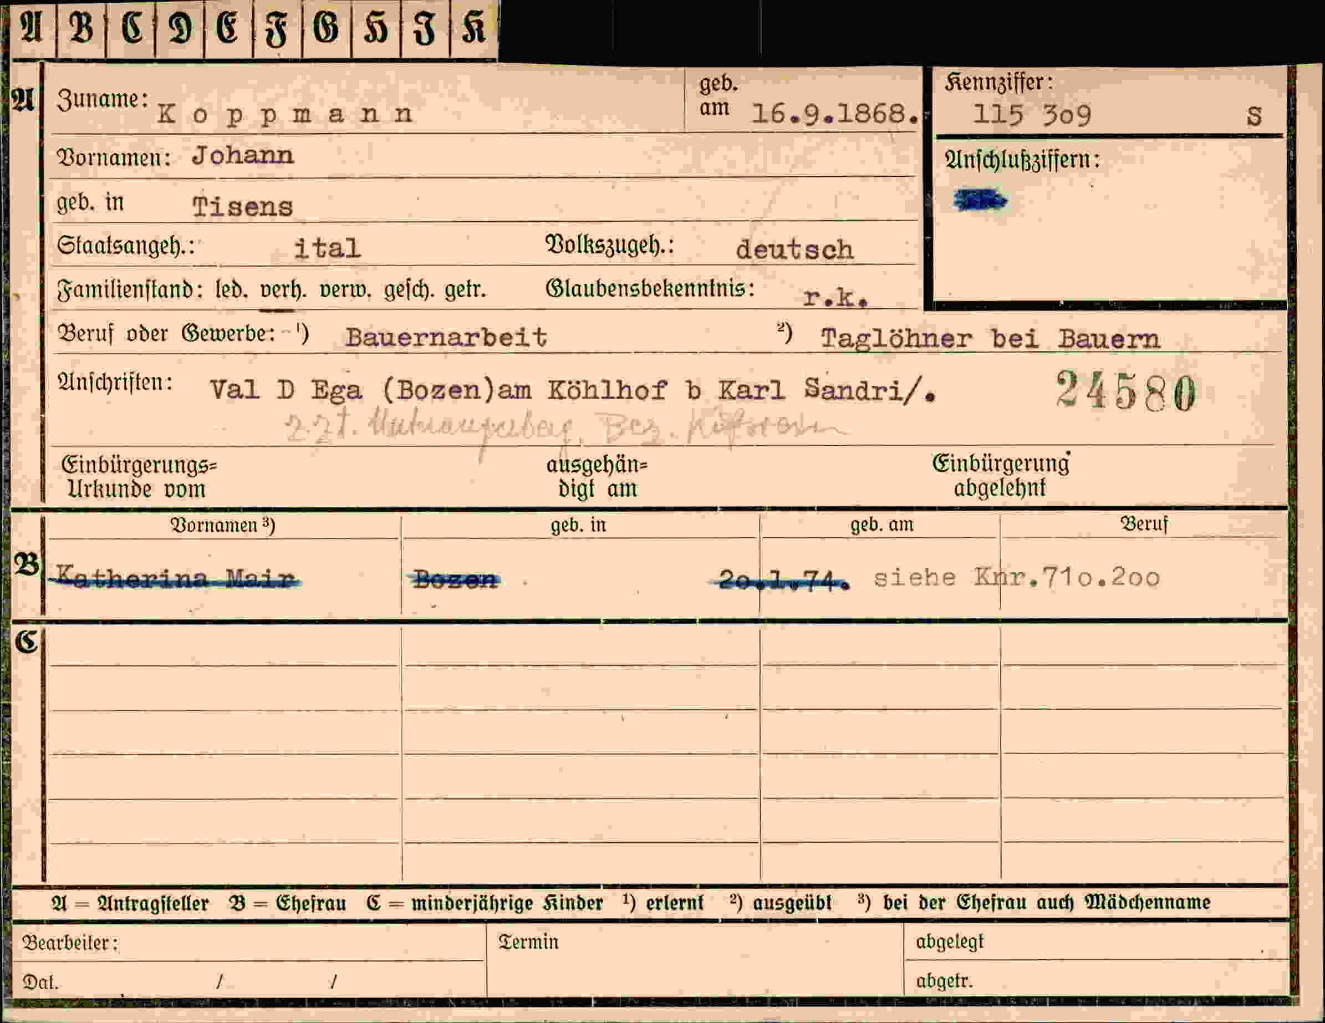Click the occupation 'Taglöhner bei Bauern'
Viewport: 1325px width, 1023px height.
[x=991, y=339]
